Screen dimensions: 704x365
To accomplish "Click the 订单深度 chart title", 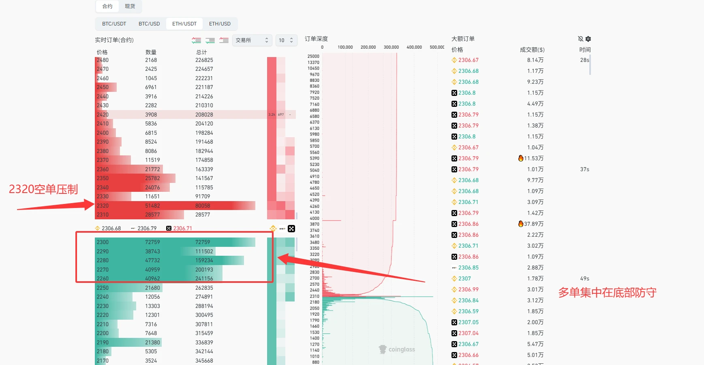I will click(316, 39).
